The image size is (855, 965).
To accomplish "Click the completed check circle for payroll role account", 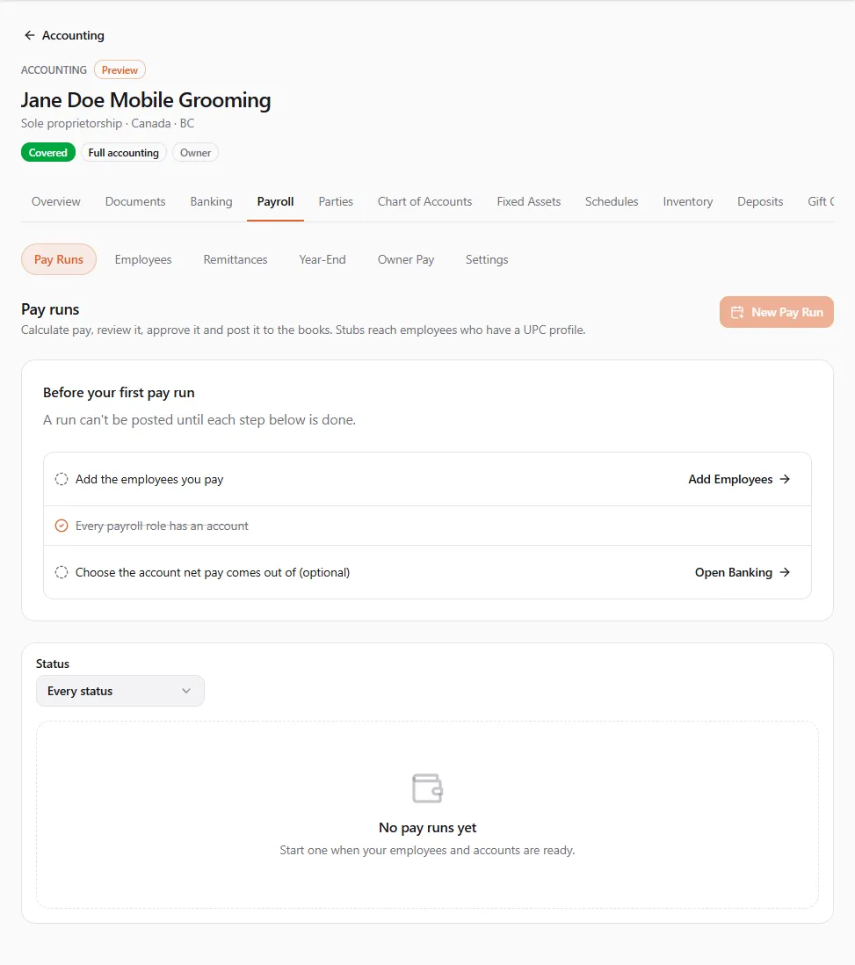I will 62,526.
